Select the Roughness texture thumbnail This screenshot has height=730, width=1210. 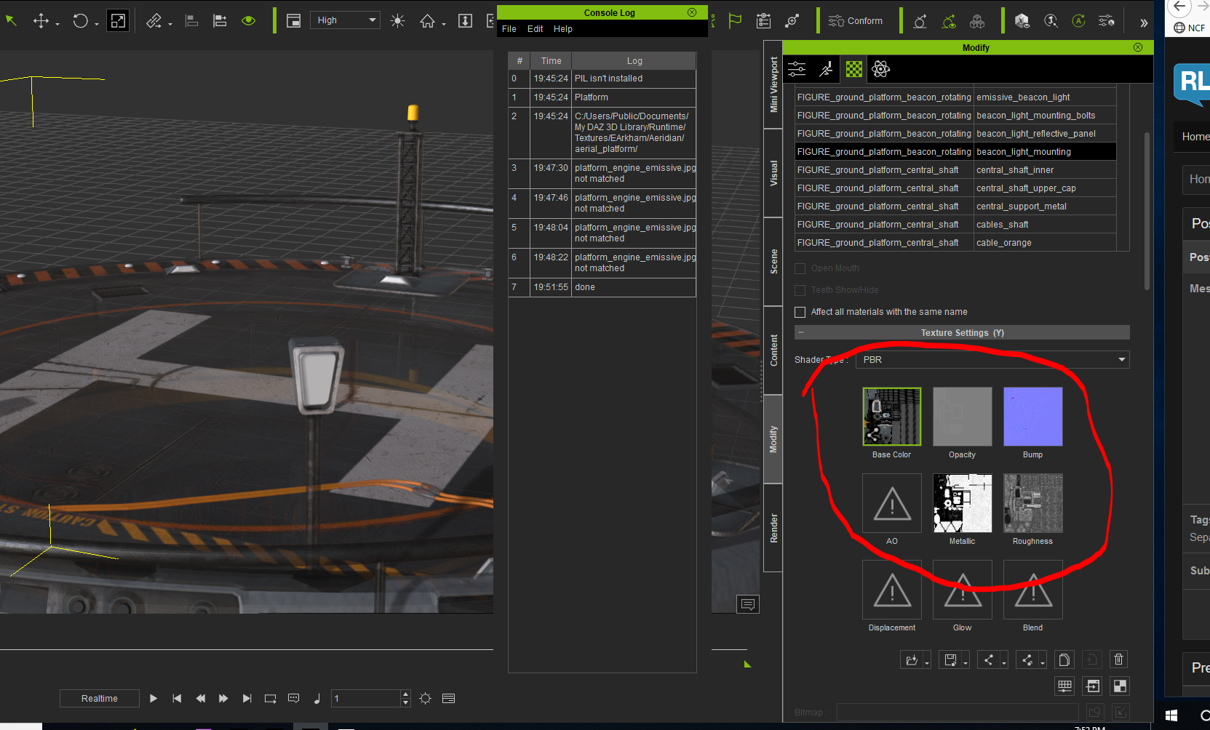click(x=1033, y=503)
